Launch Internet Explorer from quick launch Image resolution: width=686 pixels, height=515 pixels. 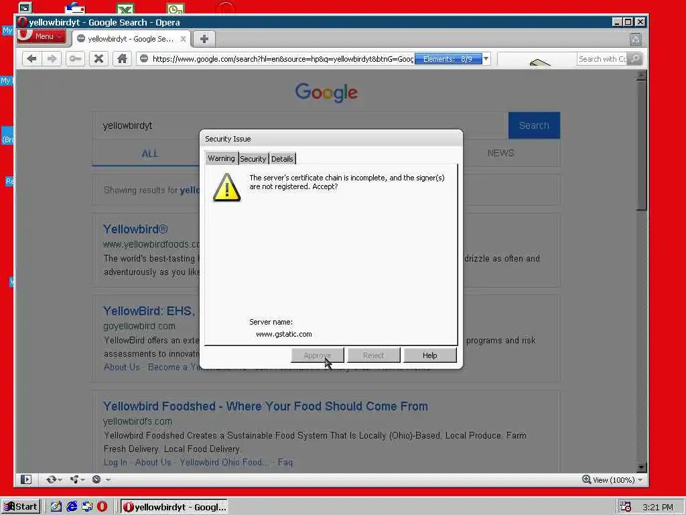(72, 507)
